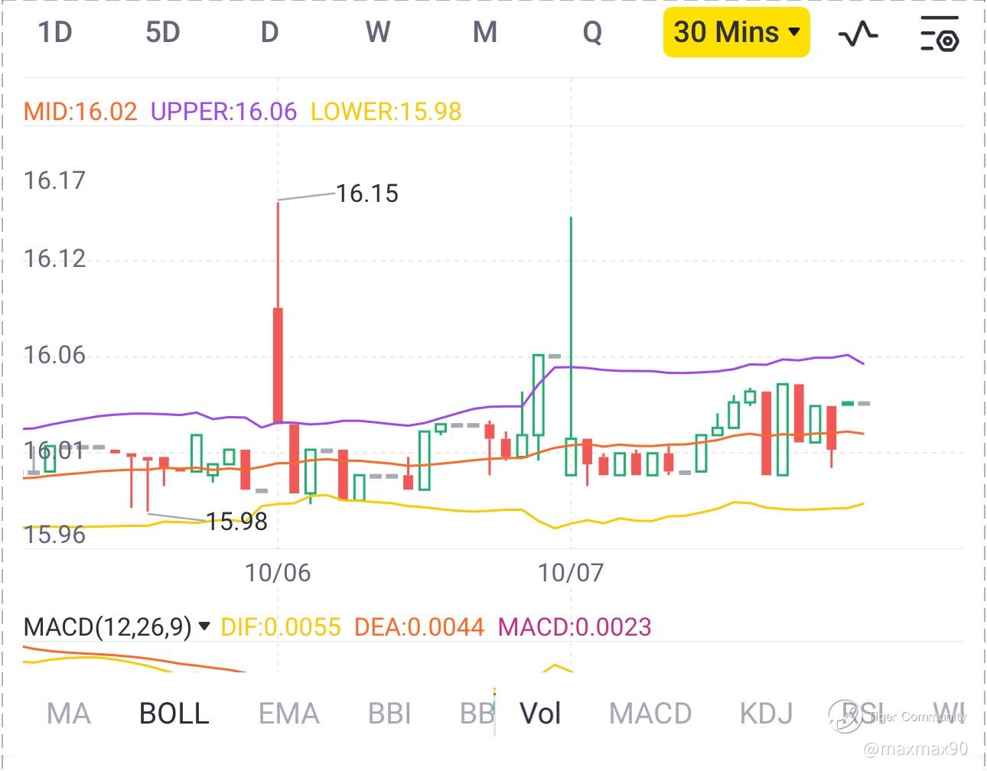Choose the MA overlay indicator

coord(69,714)
